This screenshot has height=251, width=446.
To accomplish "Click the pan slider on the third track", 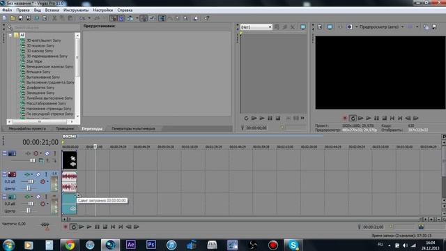I will click(x=28, y=211).
